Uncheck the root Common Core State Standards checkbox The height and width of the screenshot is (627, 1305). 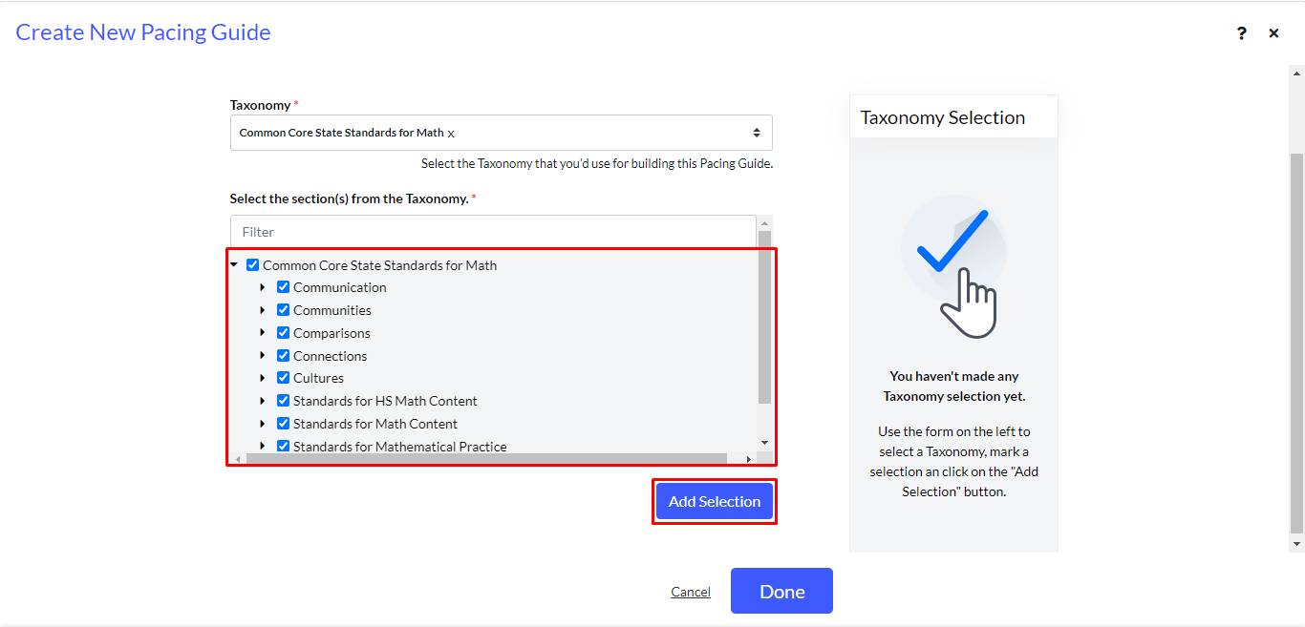[253, 265]
